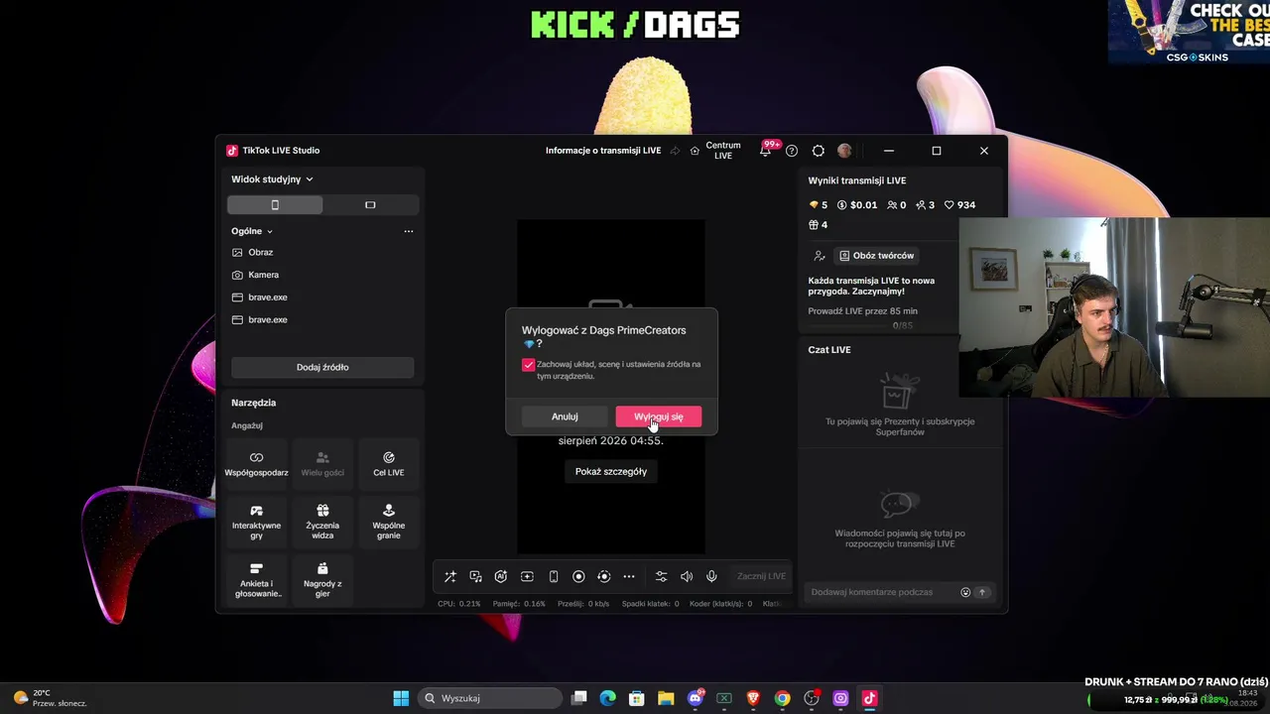The image size is (1270, 714).
Task: Open Centrum LIVE
Action: point(715,151)
